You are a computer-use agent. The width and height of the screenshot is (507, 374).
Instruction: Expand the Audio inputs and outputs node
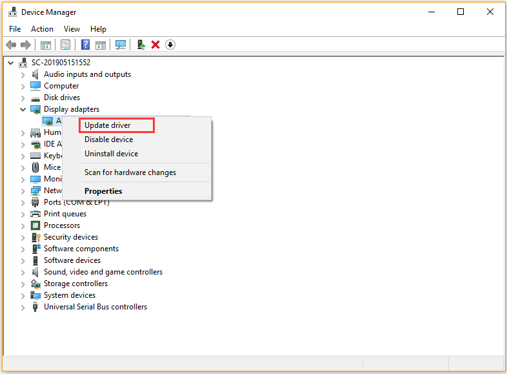(x=23, y=74)
